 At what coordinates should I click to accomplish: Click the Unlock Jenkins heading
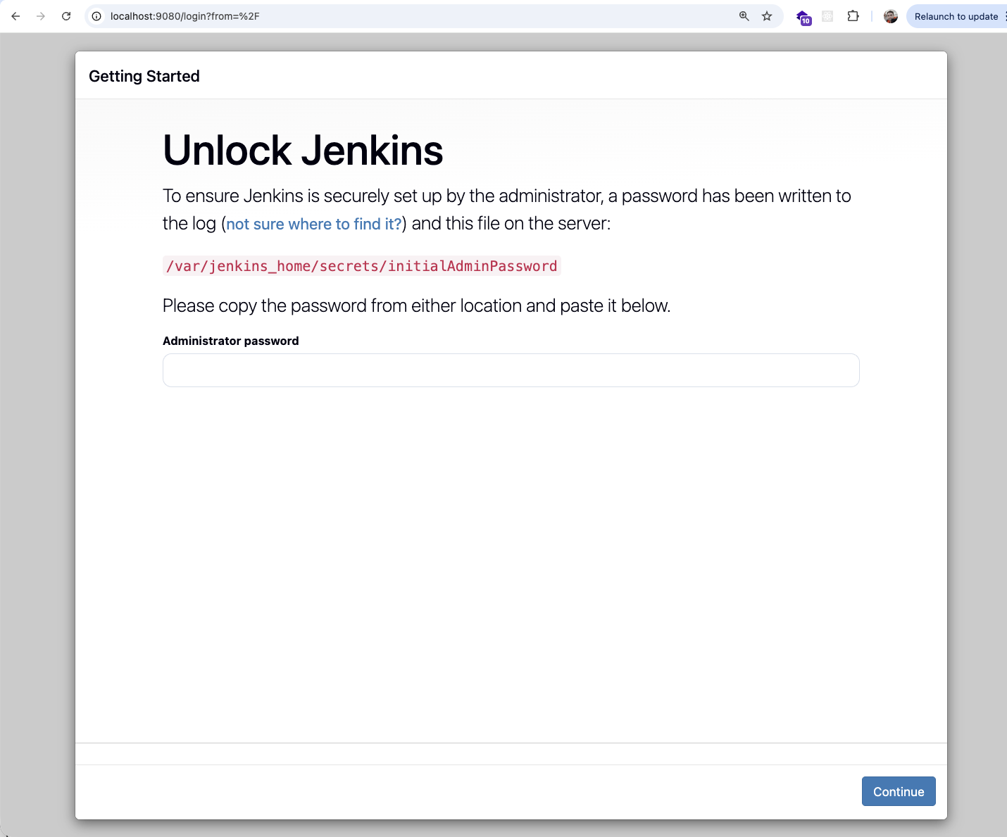tap(303, 150)
